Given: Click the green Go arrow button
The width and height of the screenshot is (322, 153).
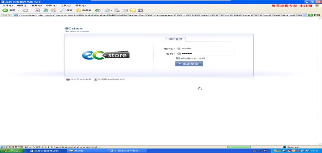Looking at the screenshot, I should (x=310, y=15).
